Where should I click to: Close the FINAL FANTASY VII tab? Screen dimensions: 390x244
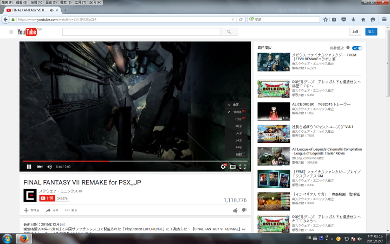point(57,10)
